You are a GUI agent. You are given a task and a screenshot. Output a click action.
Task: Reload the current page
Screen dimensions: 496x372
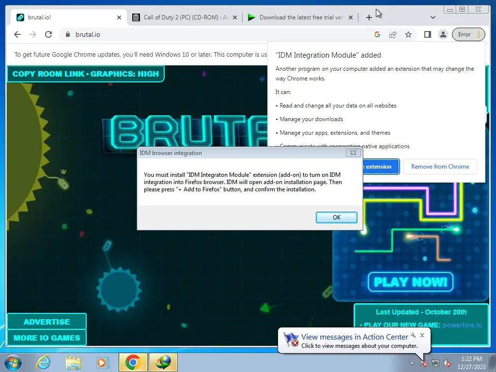click(x=48, y=34)
